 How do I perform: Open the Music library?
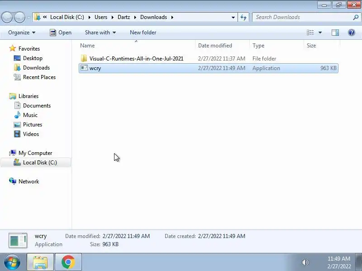point(30,115)
